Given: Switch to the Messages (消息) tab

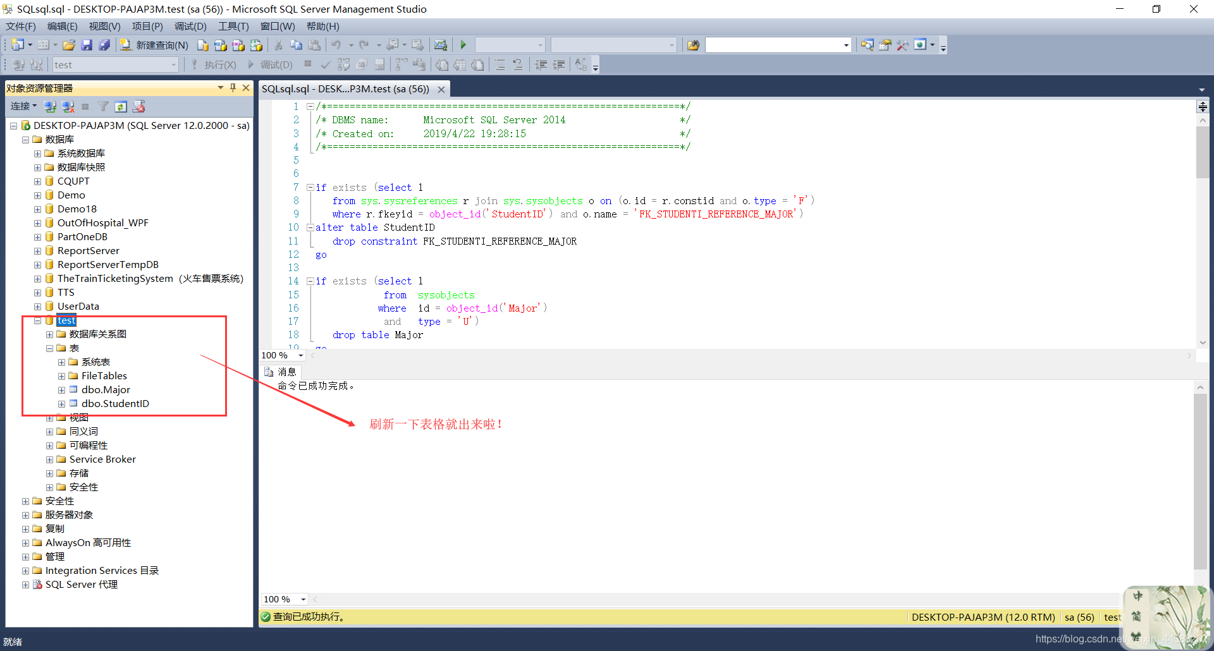Looking at the screenshot, I should (x=281, y=372).
